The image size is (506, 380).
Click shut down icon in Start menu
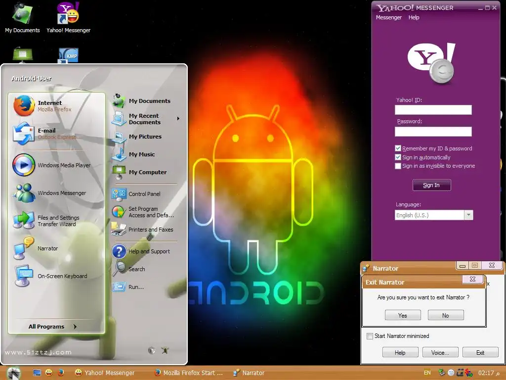tap(165, 350)
